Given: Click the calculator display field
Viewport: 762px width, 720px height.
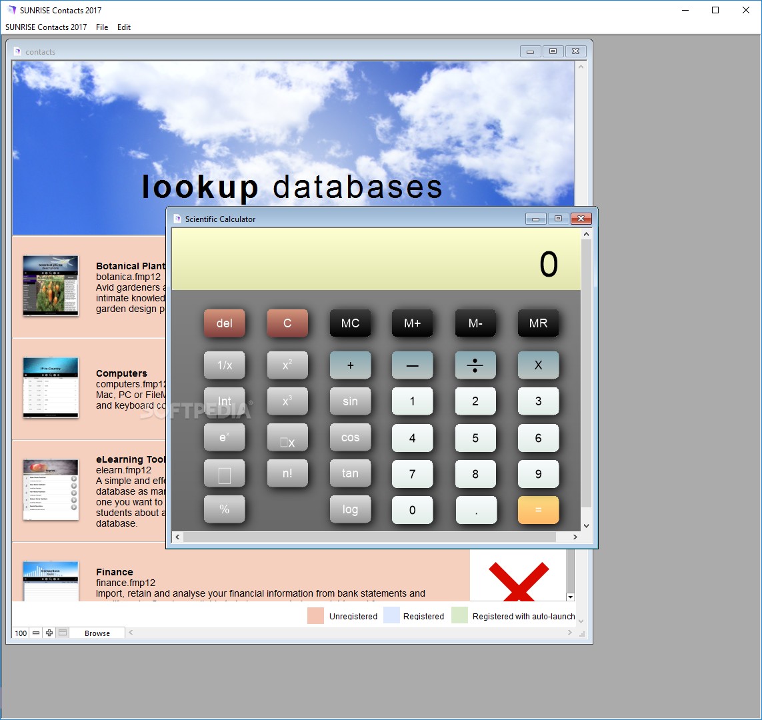Looking at the screenshot, I should coord(376,259).
